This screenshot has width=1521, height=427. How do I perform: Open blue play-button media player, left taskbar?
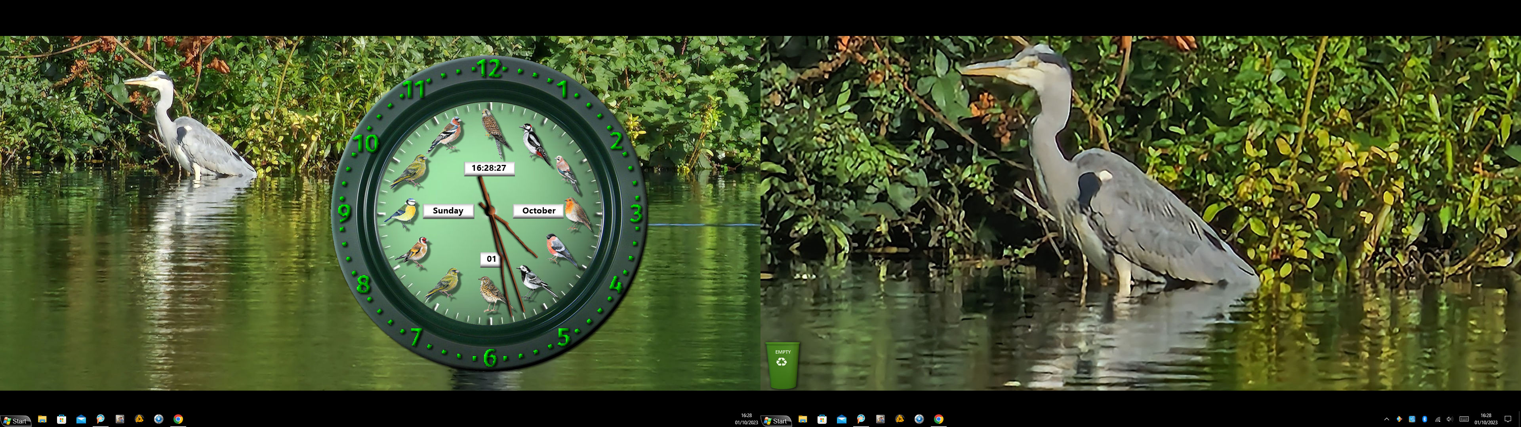tap(159, 419)
